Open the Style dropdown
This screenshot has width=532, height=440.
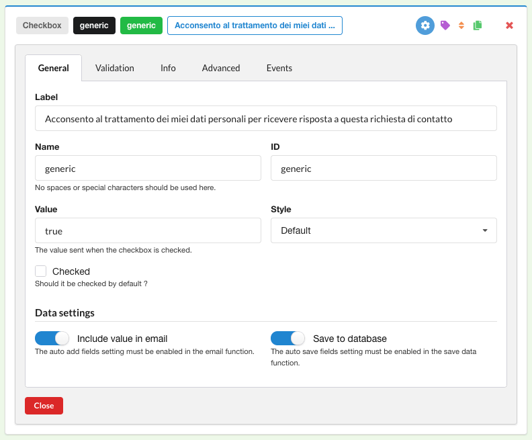coord(384,230)
